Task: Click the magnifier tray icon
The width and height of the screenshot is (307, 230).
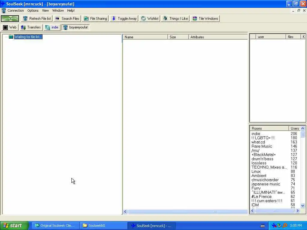Action: click(x=285, y=226)
